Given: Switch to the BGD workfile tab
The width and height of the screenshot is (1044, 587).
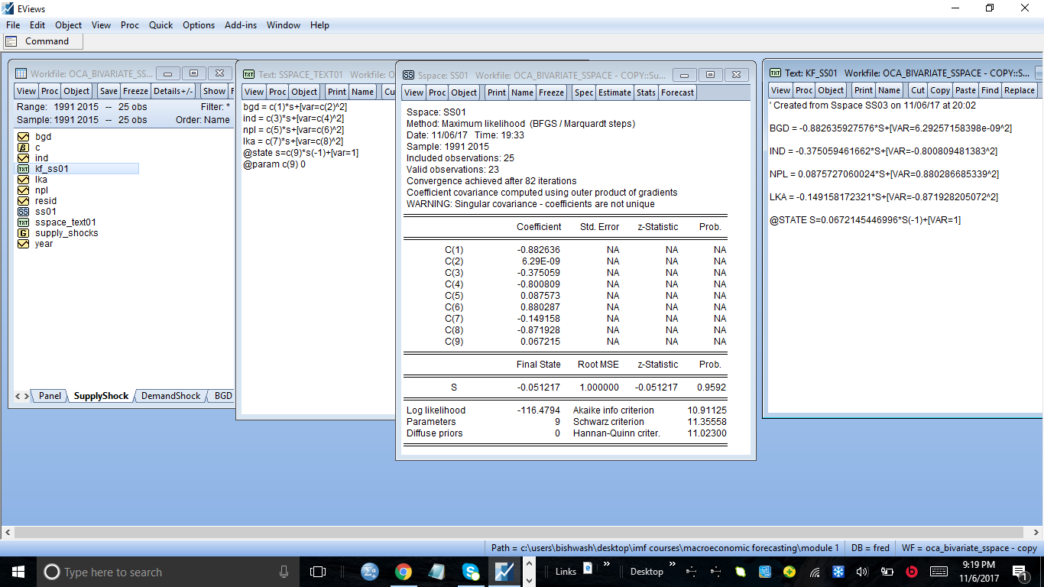Looking at the screenshot, I should [222, 396].
